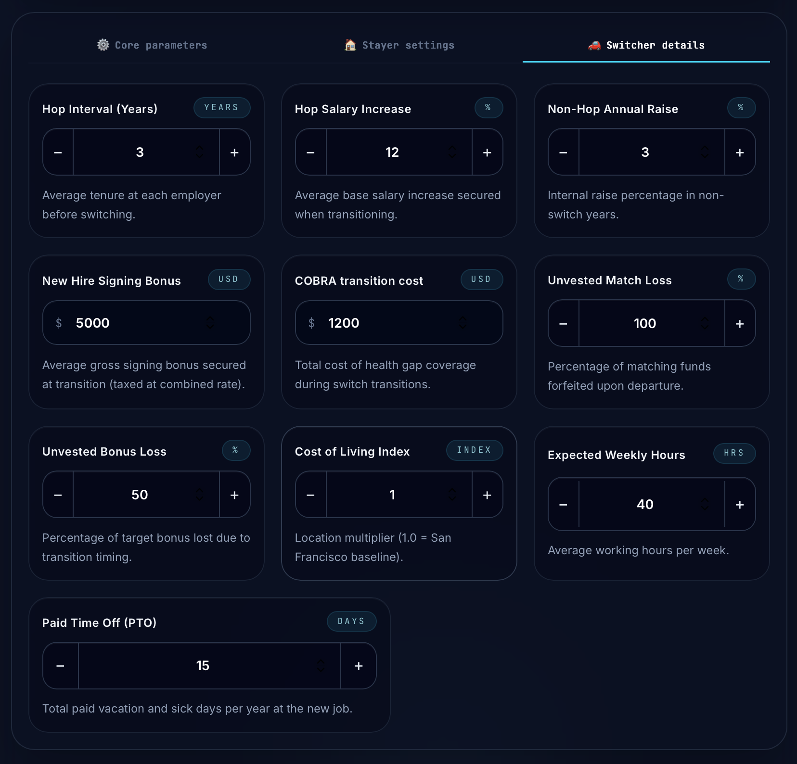Viewport: 797px width, 764px height.
Task: Click the USD badge on COBRA cost
Action: tap(481, 280)
